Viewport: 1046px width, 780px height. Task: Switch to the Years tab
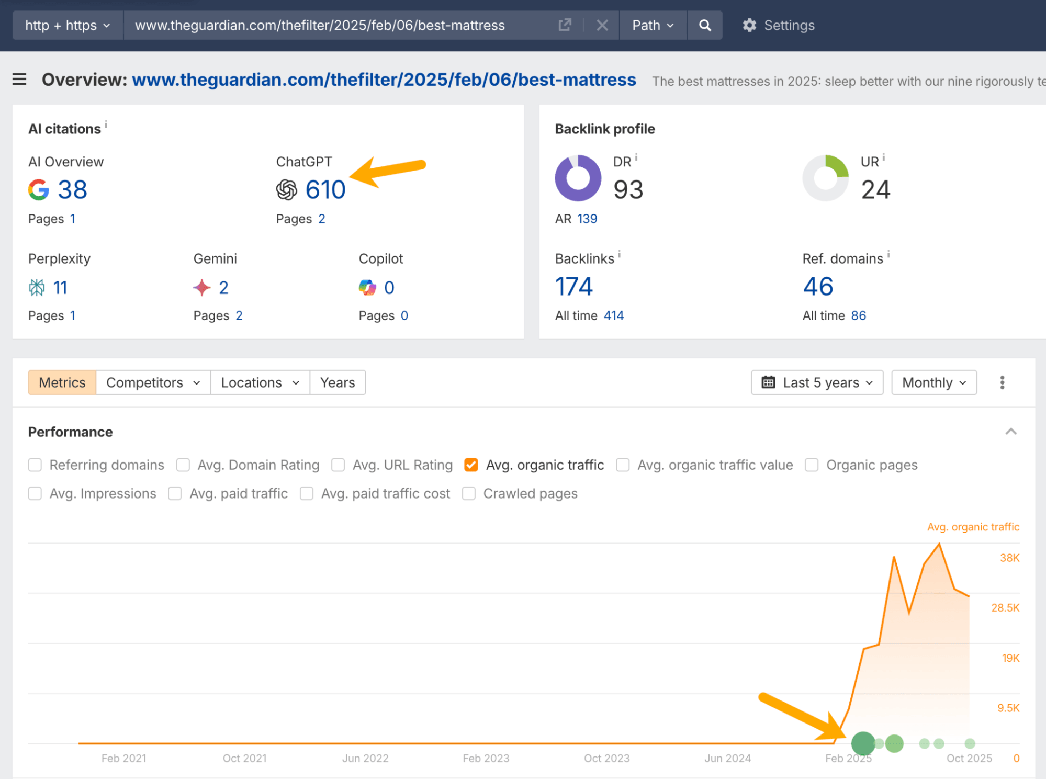[338, 382]
